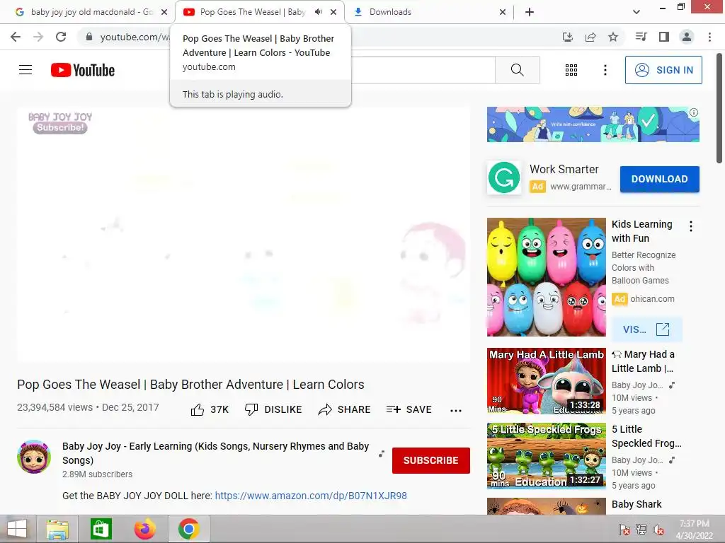The image size is (725, 543).
Task: Click the browser forward arrow
Action: click(38, 37)
